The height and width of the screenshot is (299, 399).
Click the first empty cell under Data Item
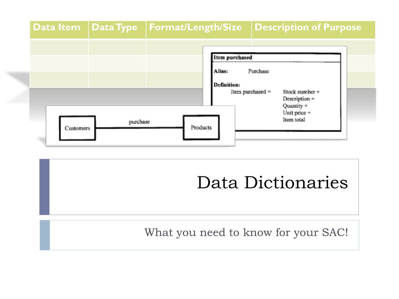tap(59, 47)
